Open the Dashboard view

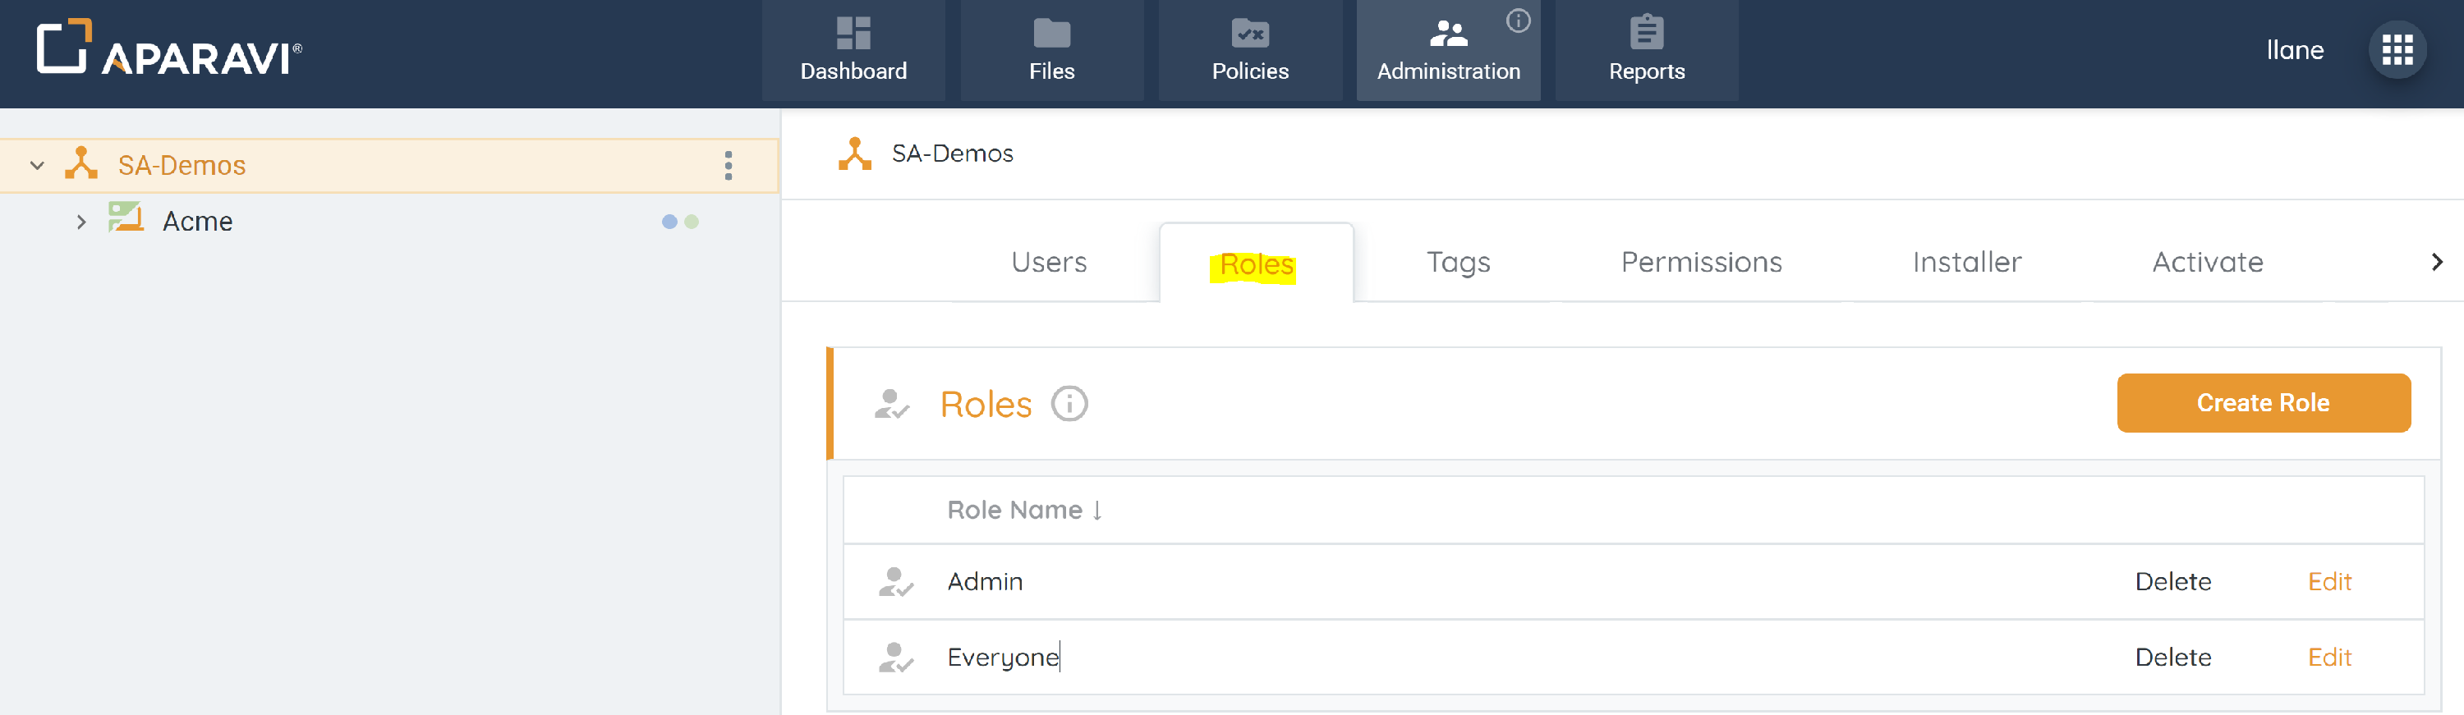(853, 52)
